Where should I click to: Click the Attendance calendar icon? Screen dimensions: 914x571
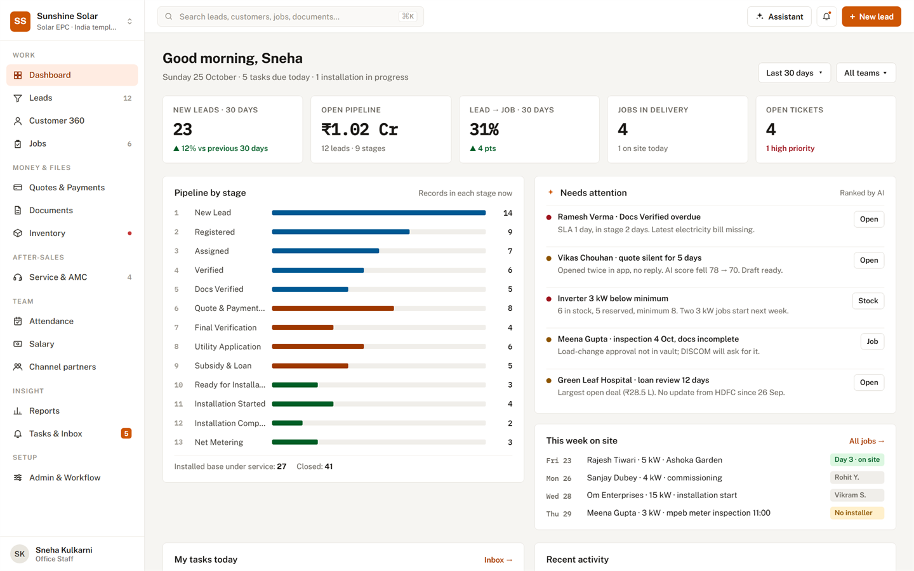point(18,321)
